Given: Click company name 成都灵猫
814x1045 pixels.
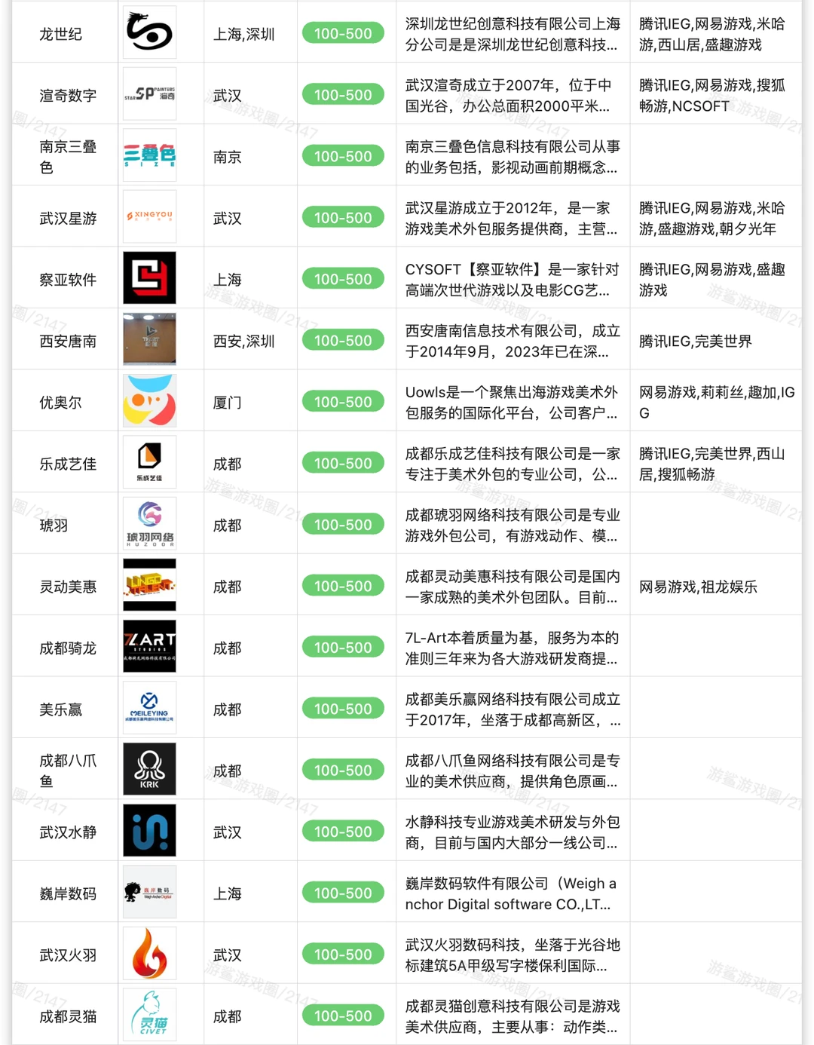Looking at the screenshot, I should (x=68, y=1017).
